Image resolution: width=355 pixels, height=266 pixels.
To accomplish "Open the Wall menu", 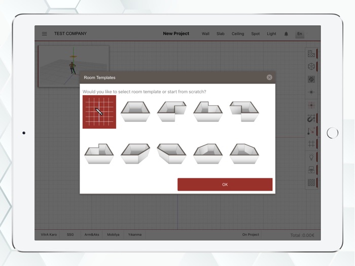I will 205,34.
